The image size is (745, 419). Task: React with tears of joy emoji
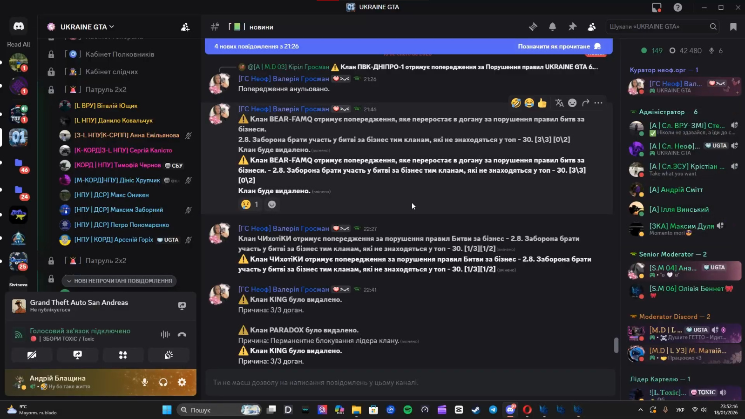[x=529, y=103]
